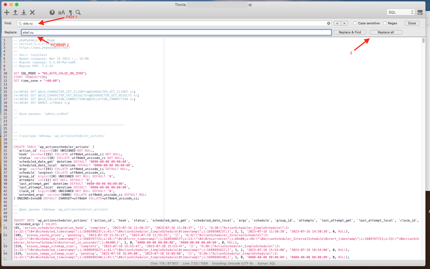Click the 'claim_id bigint(20)' column line

click(x=66, y=191)
